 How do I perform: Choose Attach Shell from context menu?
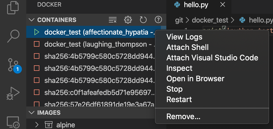pyautogui.click(x=187, y=47)
